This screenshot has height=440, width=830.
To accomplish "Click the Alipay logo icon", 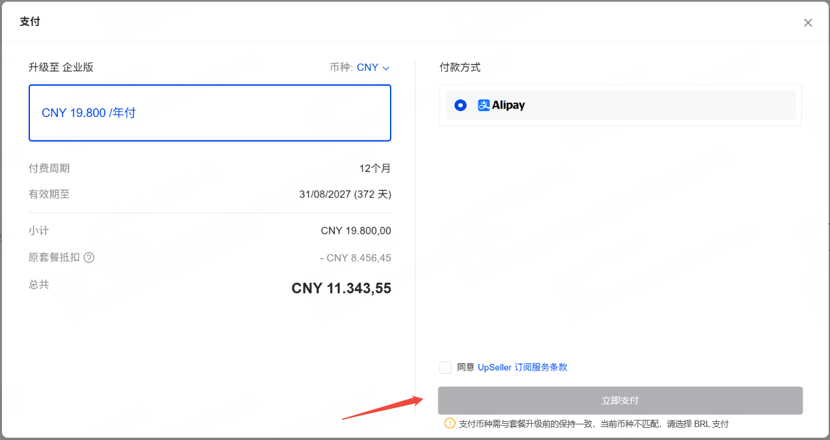I will pos(484,105).
